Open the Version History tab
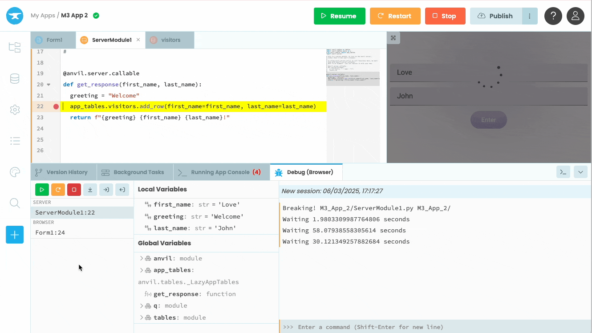592x333 pixels. (x=64, y=172)
